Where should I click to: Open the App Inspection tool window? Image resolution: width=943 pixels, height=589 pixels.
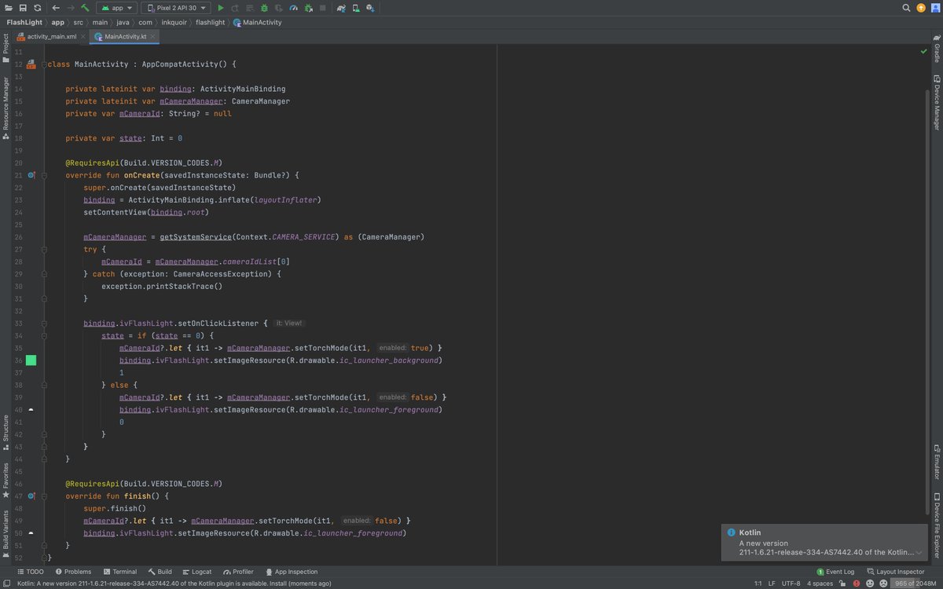(291, 572)
